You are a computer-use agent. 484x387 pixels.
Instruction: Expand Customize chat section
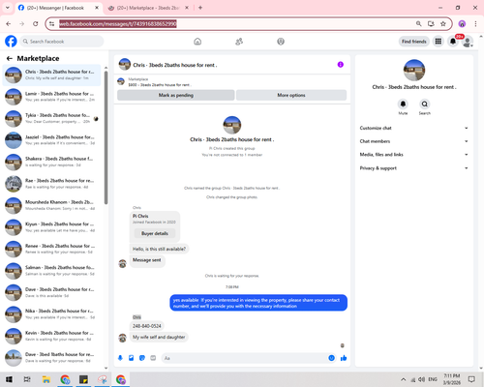coord(414,128)
